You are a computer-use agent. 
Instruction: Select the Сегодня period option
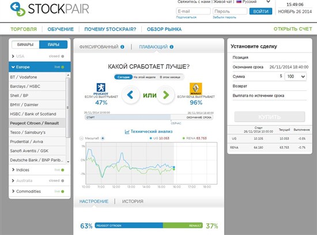(123, 77)
